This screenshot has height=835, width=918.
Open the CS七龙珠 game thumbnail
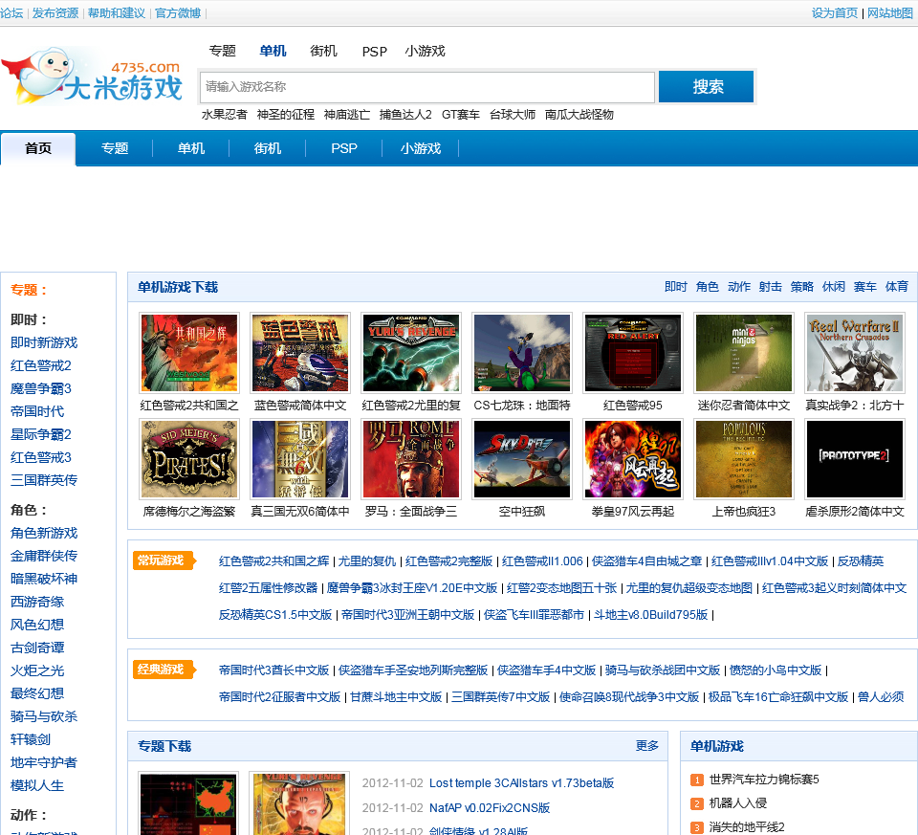(x=522, y=353)
